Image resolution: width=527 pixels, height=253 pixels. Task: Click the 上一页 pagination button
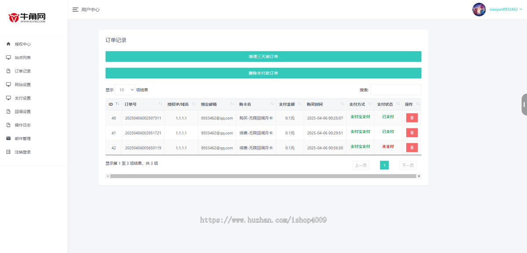click(361, 165)
